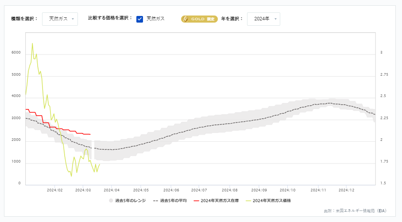Viewport: 402px width, 222px height.
Task: Click the 比較する価格を選択 label
Action: point(111,18)
